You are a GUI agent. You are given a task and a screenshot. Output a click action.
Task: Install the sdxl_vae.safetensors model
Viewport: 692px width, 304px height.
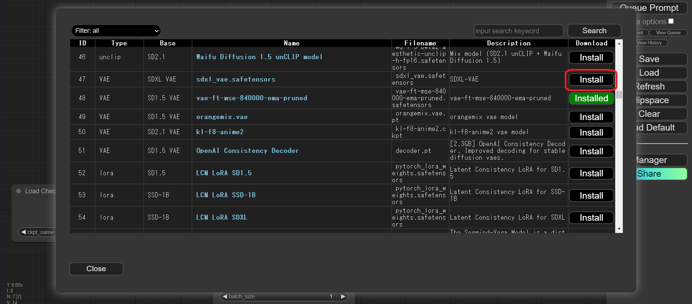click(x=591, y=80)
